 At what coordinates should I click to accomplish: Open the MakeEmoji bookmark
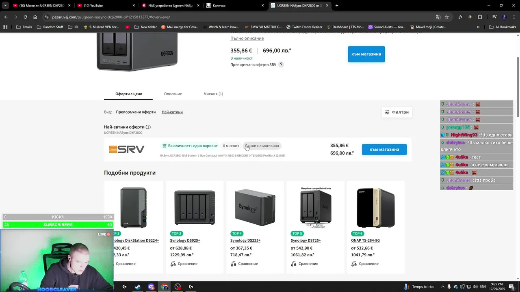click(x=428, y=27)
